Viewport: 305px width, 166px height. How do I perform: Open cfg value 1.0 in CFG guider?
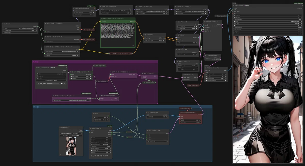coord(187,43)
